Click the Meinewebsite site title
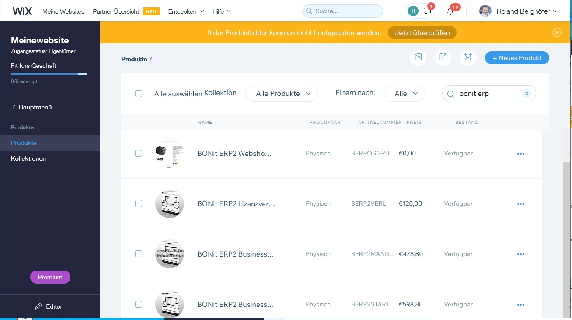The image size is (572, 320). [x=40, y=40]
